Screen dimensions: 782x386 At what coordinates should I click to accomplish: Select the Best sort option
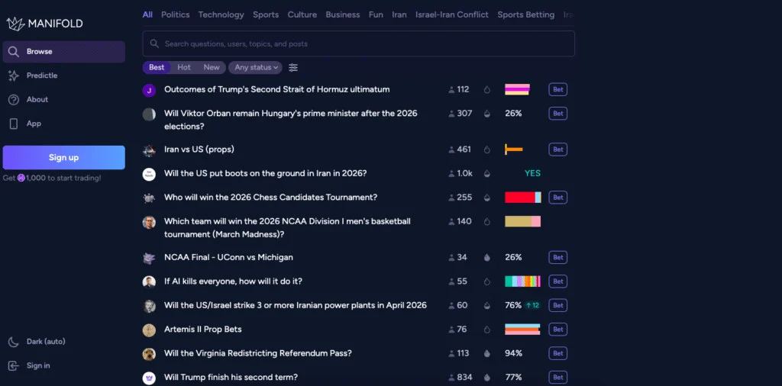point(157,68)
